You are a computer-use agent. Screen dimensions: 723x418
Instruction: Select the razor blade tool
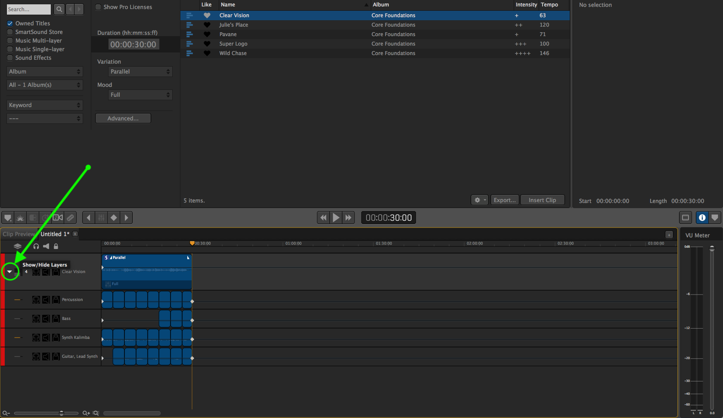pos(71,218)
